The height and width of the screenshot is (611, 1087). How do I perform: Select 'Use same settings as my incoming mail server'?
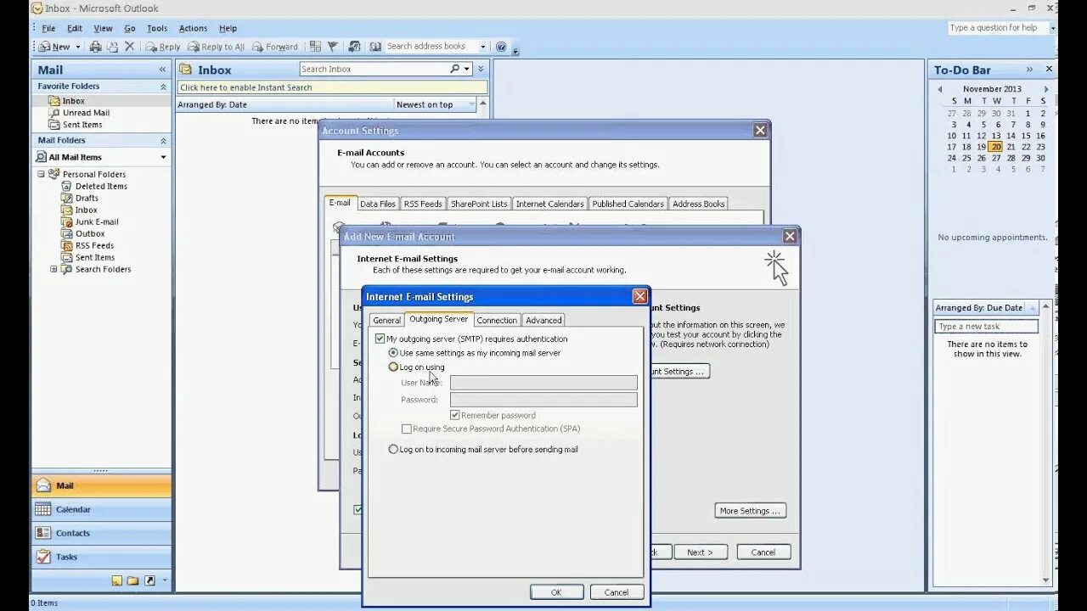click(x=392, y=352)
